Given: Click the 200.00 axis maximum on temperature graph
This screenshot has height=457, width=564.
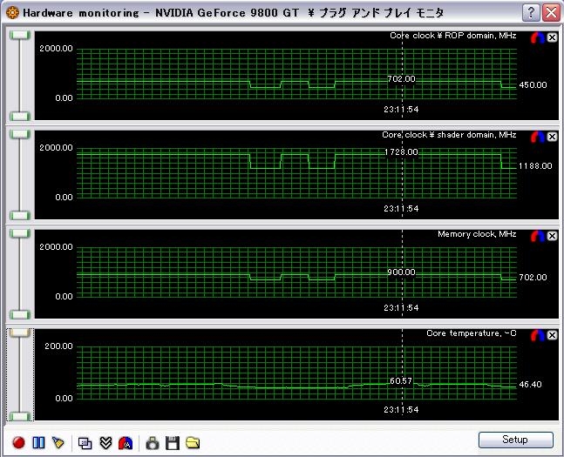Looking at the screenshot, I should click(58, 346).
